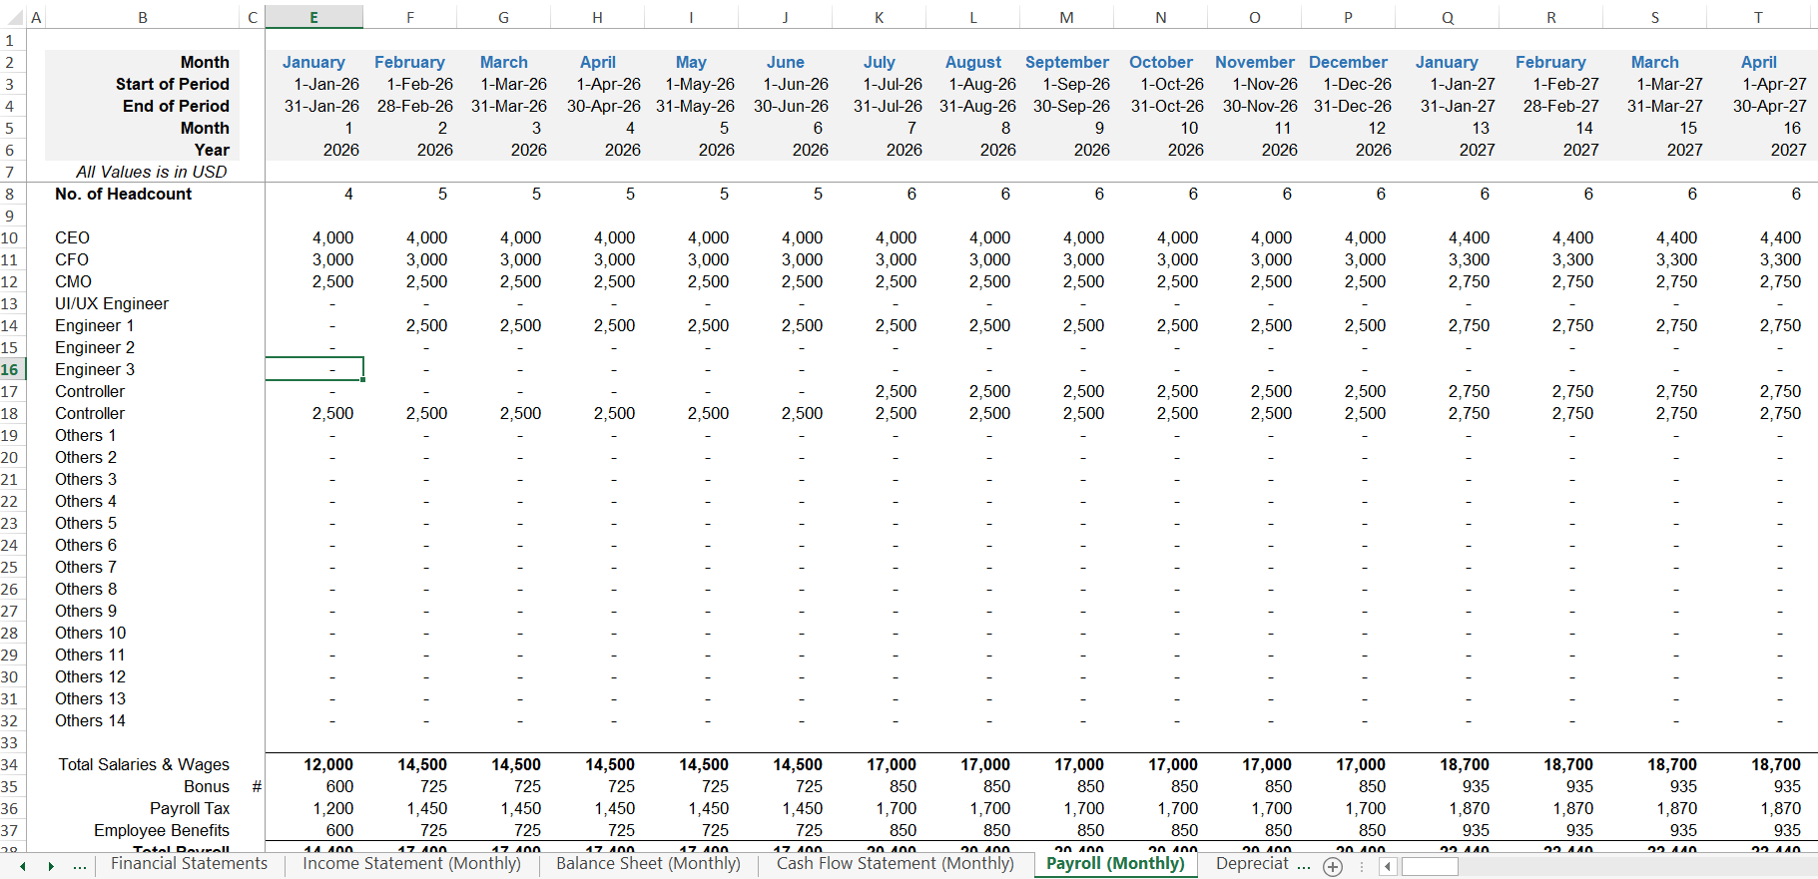Viewport: 1818px width, 879px height.
Task: Select row 16 header
Action: coord(12,369)
